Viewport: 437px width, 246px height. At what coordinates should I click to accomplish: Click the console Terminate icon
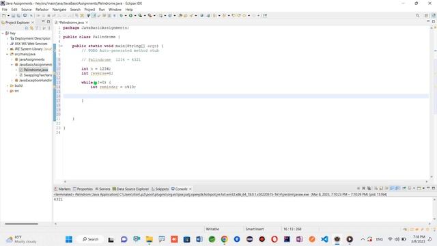(x=358, y=189)
